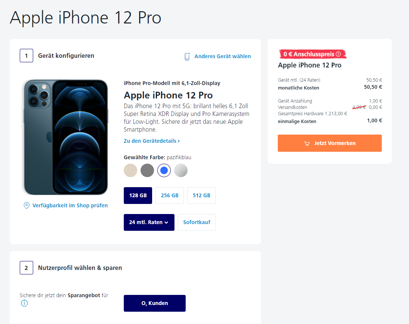Viewport: 409px width, 324px height.
Task: Click the info circle below Sparangebot text
Action: 24,303
